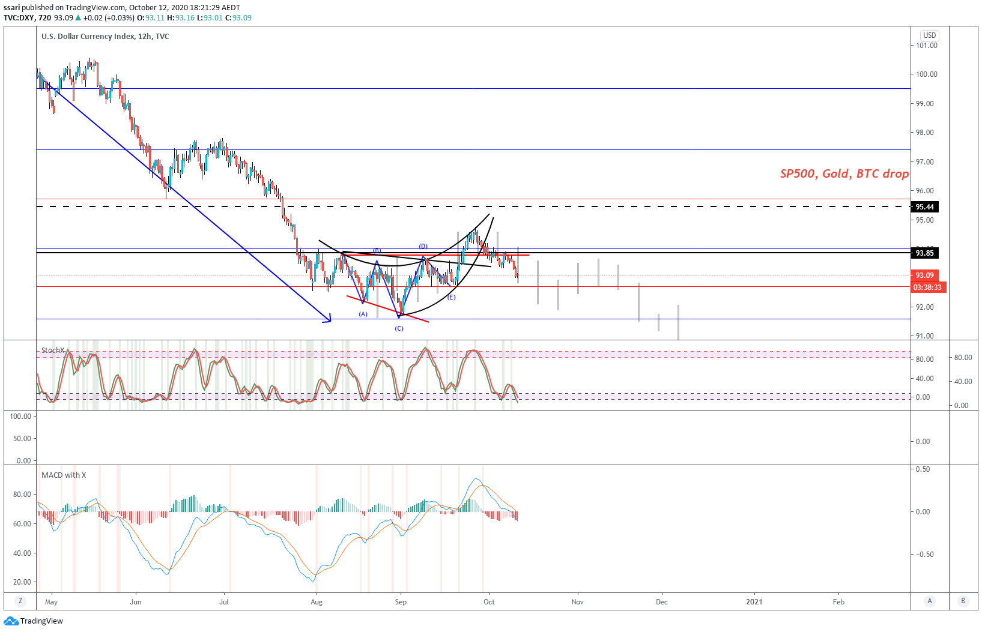Open the ssari author name
This screenshot has height=632, width=982.
(x=12, y=8)
